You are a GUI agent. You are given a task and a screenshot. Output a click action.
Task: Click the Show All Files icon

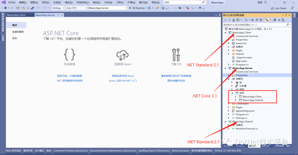click(x=261, y=20)
